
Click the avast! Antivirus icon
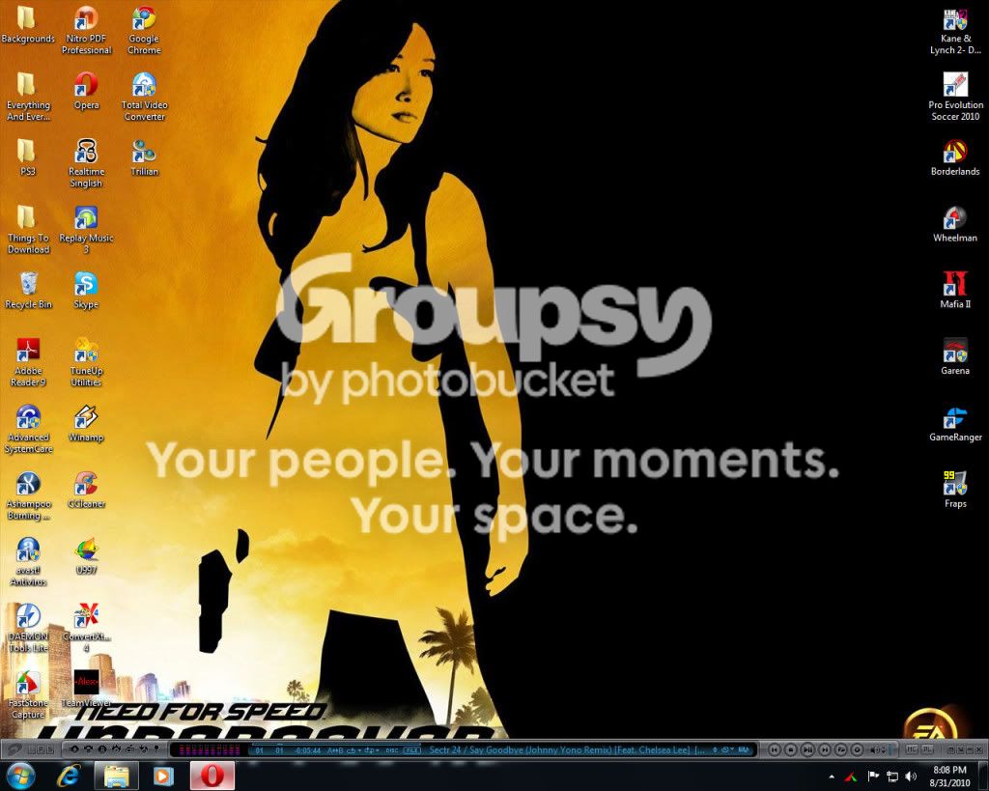tap(28, 562)
